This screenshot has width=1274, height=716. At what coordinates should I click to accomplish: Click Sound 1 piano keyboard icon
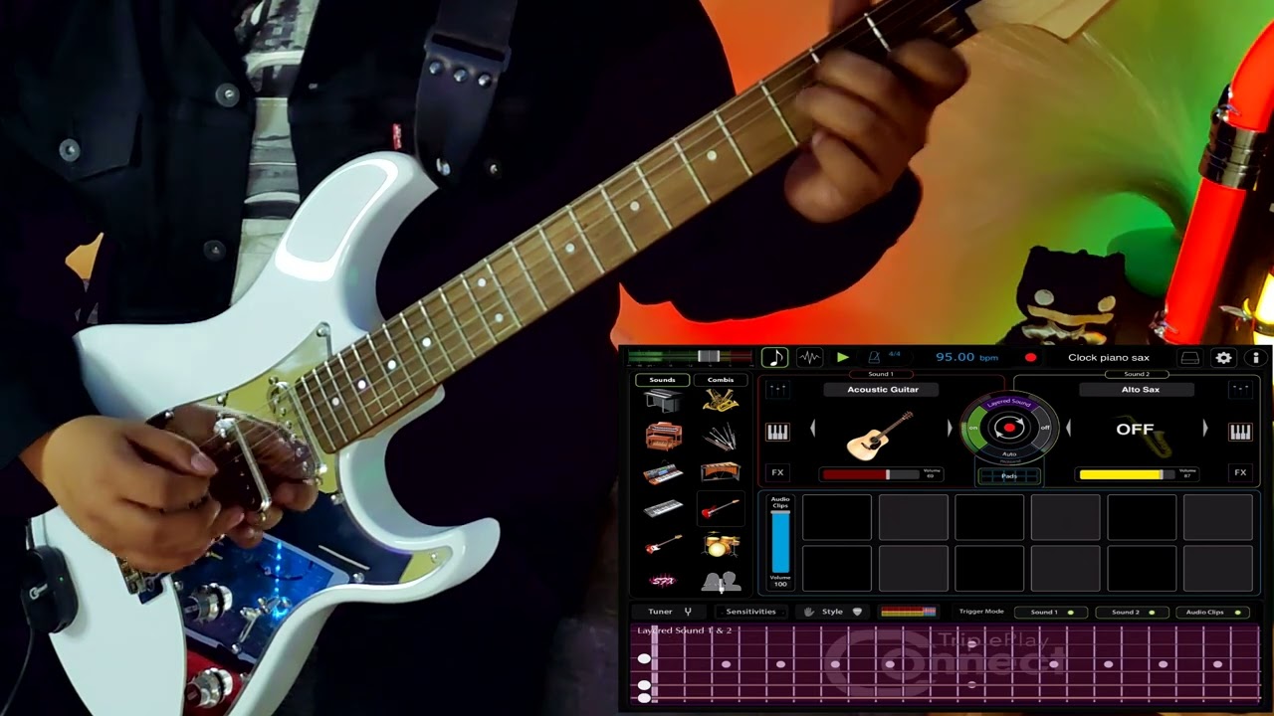[777, 431]
